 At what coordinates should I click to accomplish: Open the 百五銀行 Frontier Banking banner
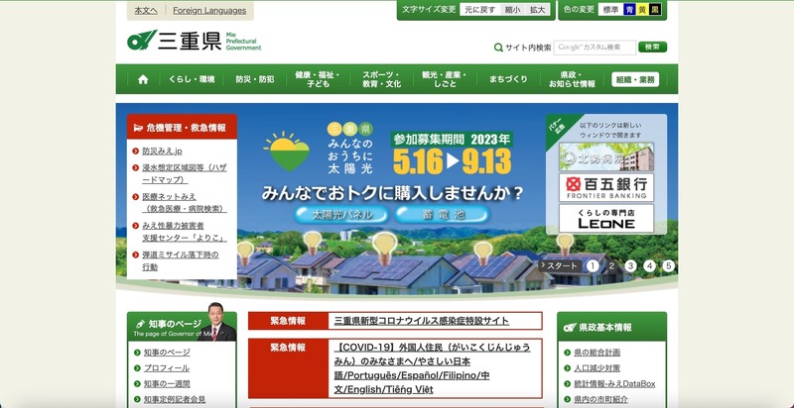pyautogui.click(x=605, y=187)
